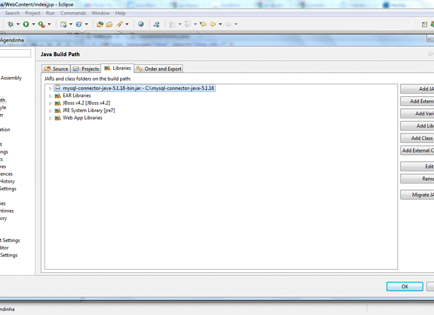The image size is (434, 315).
Task: Click the Search flashlight icon
Action: point(120,25)
